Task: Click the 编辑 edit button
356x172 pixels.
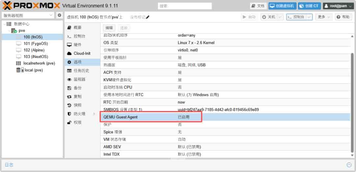Action: [109, 28]
